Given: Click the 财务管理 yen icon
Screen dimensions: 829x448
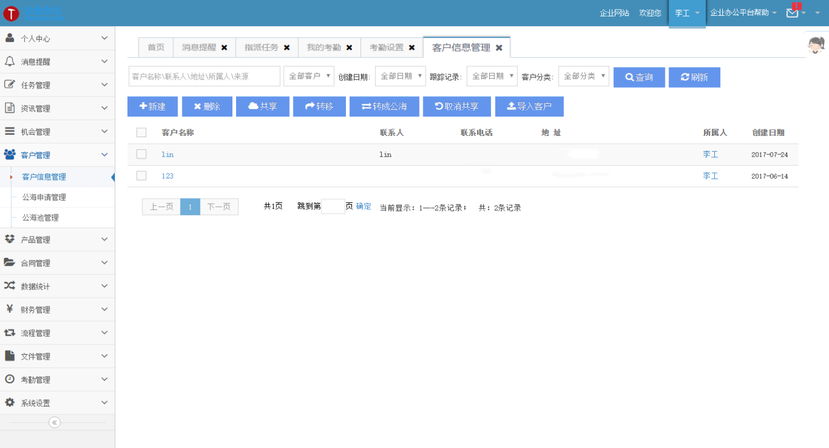Looking at the screenshot, I should [10, 309].
